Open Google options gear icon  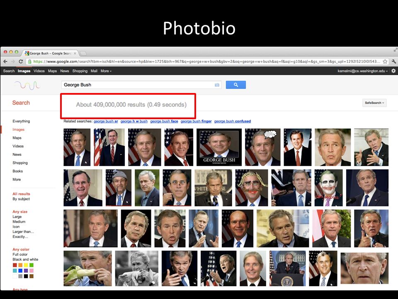[x=393, y=71]
